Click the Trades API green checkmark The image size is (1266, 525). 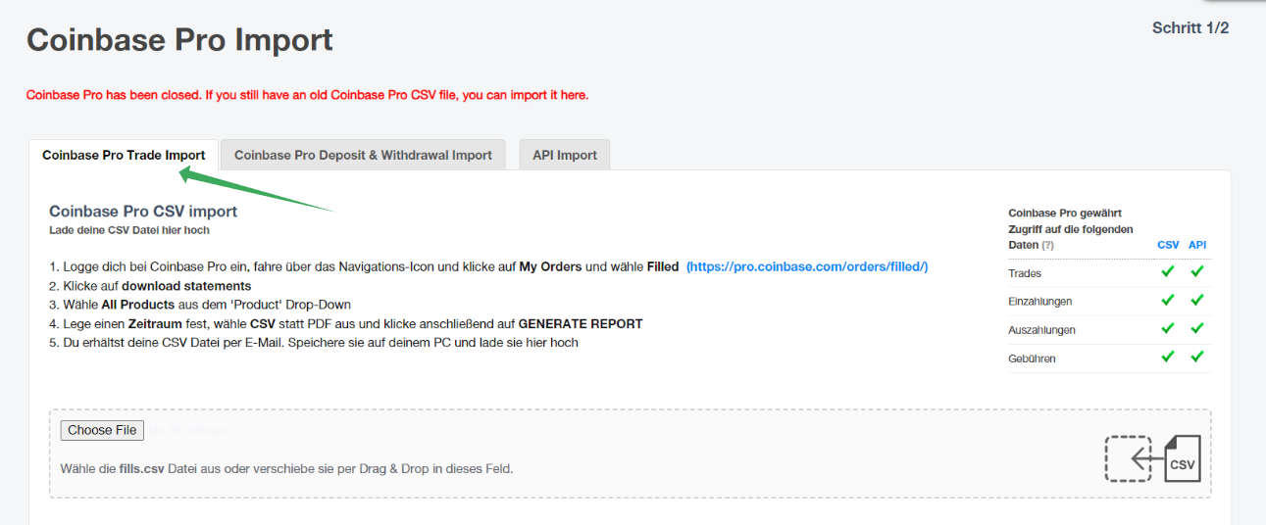pyautogui.click(x=1197, y=272)
